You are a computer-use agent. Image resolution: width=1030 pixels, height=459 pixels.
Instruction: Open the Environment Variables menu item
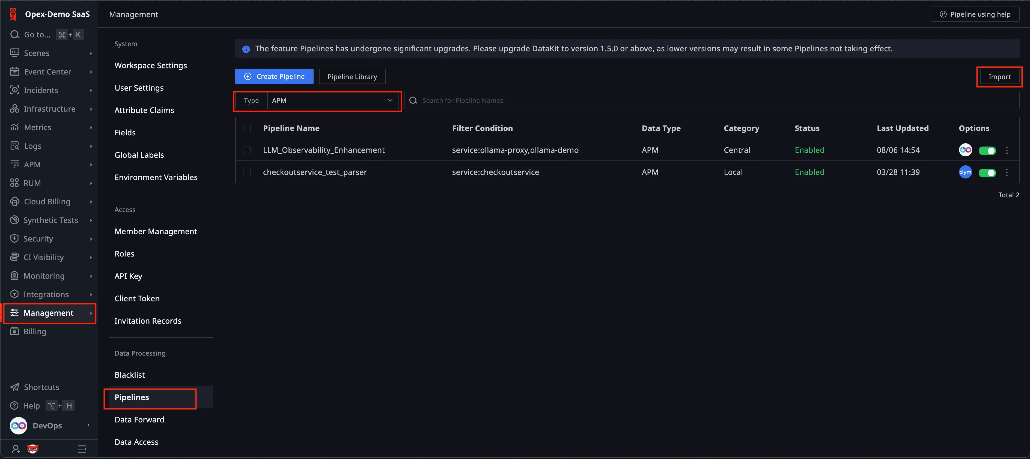[156, 177]
